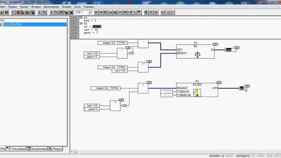
Task: Click the highlighted FALSE value of av
Action: pyautogui.click(x=97, y=27)
